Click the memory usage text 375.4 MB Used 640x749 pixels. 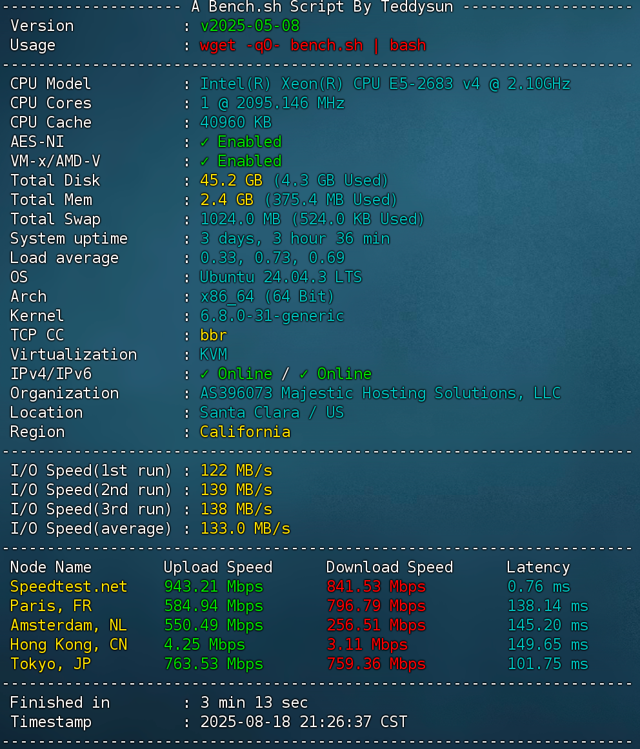331,200
